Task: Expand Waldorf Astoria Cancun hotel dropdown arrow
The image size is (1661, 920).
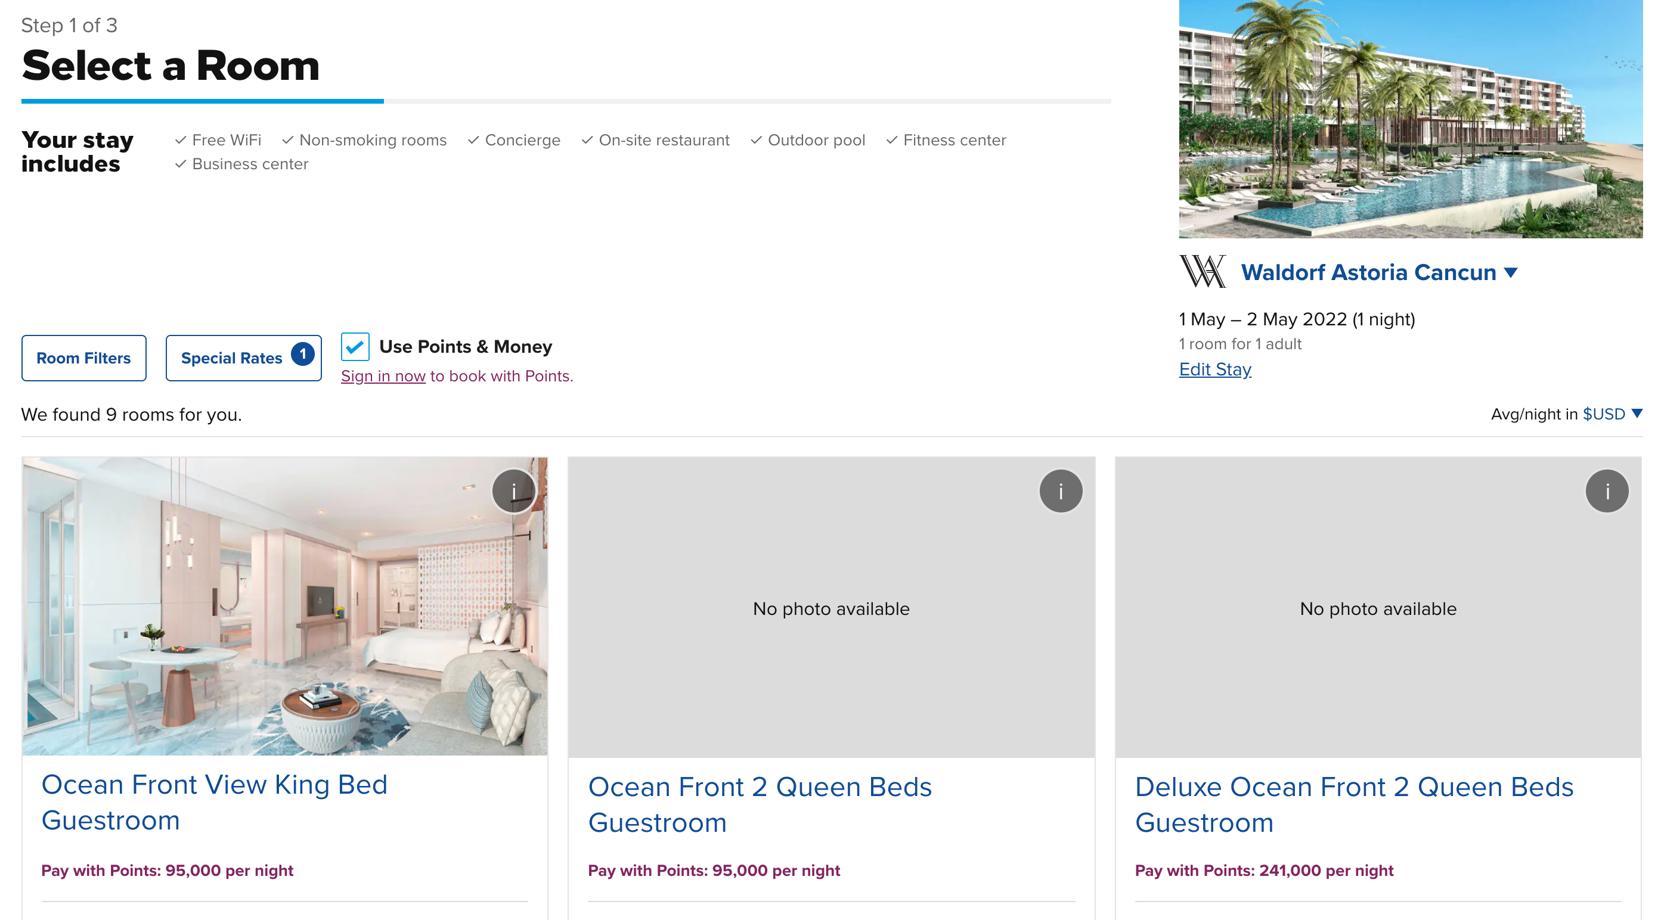Action: click(1511, 272)
